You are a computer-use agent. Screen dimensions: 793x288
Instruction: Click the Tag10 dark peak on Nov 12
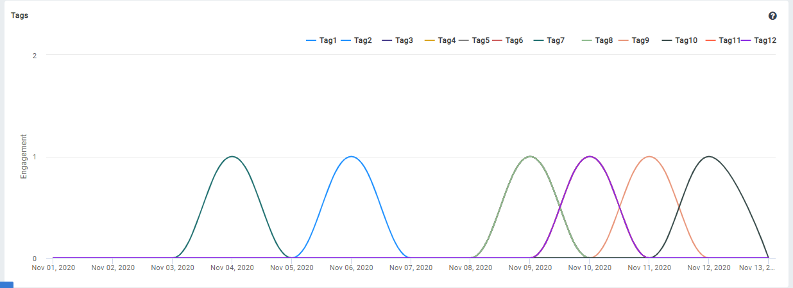pos(709,157)
